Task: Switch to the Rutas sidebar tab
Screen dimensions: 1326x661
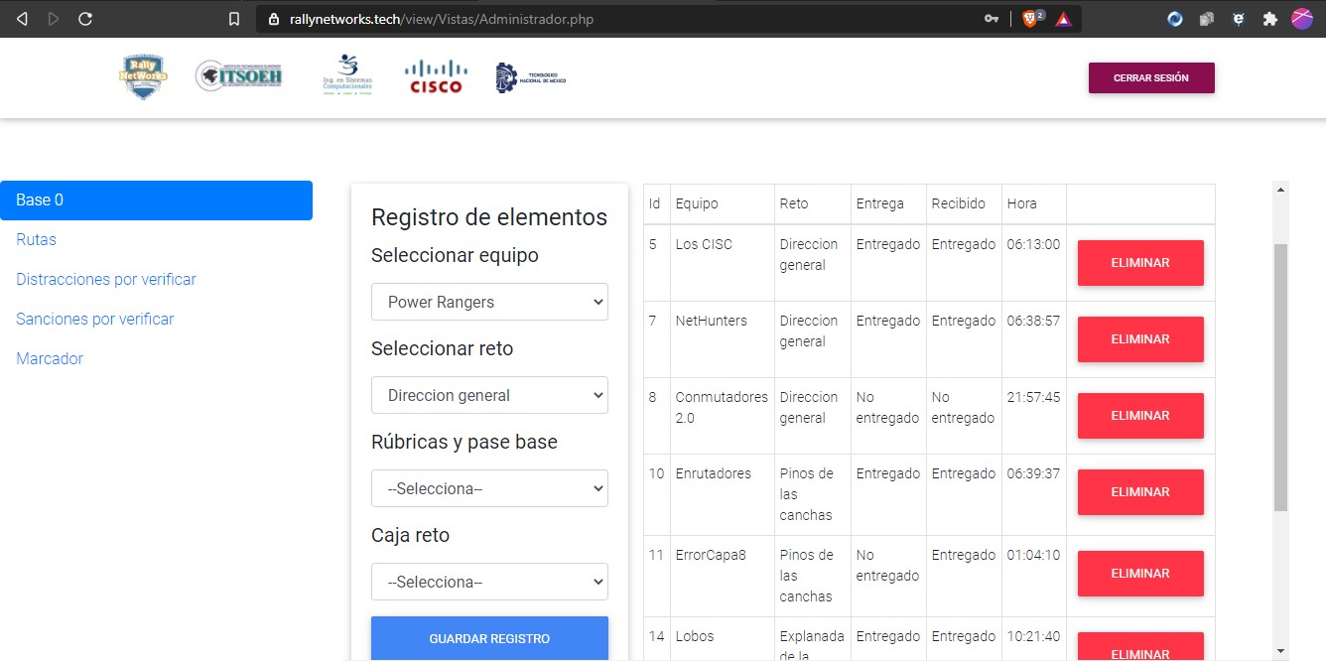Action: [37, 240]
